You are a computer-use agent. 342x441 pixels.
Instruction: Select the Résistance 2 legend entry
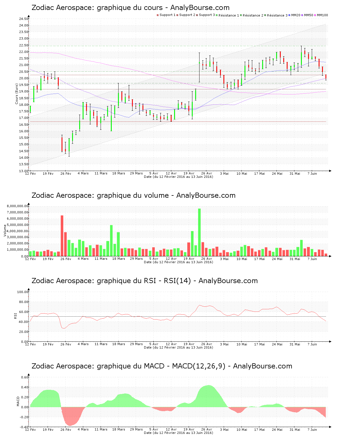[252, 15]
